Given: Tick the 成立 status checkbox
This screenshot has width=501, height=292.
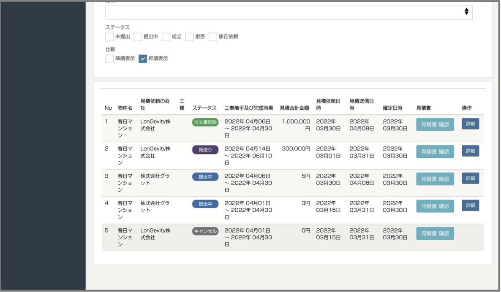Looking at the screenshot, I should tap(166, 37).
